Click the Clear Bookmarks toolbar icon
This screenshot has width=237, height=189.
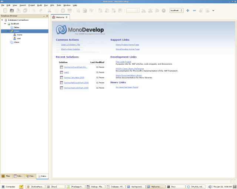(x=120, y=10)
